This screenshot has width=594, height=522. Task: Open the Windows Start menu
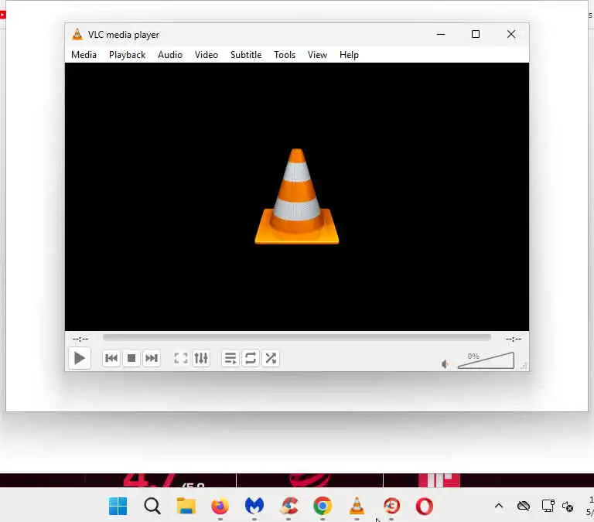pos(118,506)
